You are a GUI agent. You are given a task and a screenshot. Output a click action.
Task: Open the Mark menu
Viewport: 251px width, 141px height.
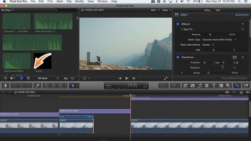click(60, 2)
